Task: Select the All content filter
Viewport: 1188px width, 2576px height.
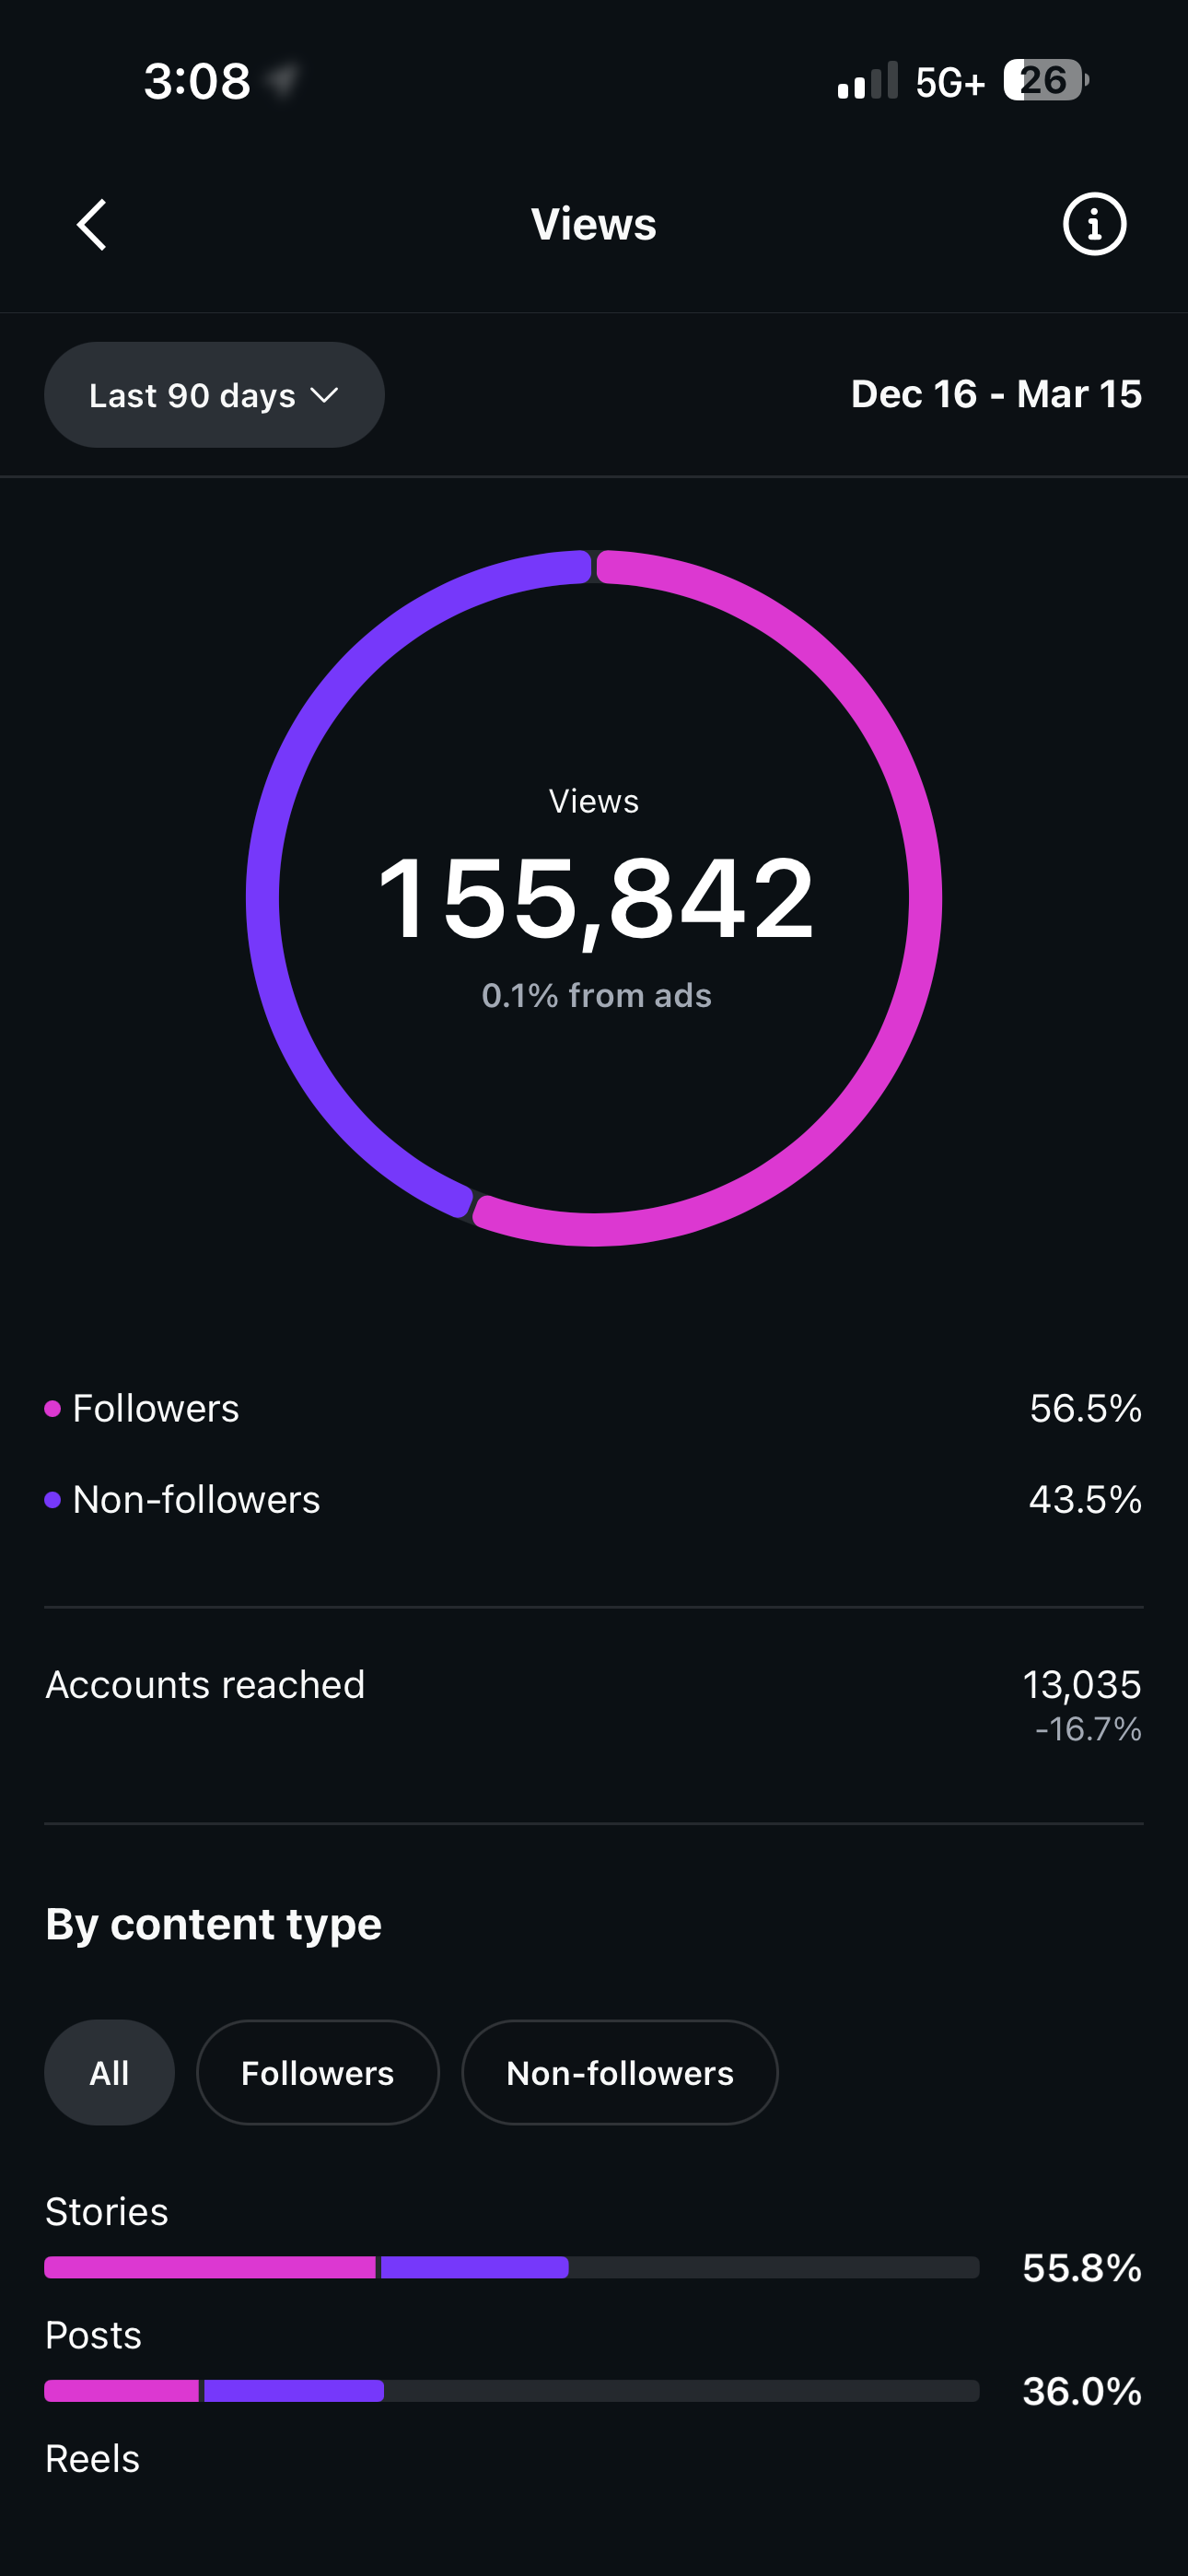Action: click(109, 2072)
